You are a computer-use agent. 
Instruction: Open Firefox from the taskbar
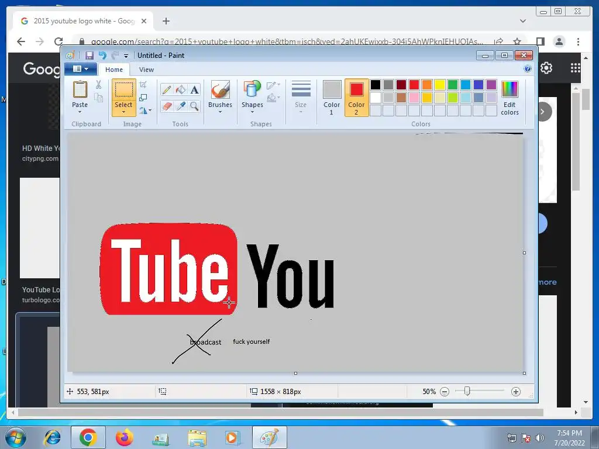click(125, 437)
